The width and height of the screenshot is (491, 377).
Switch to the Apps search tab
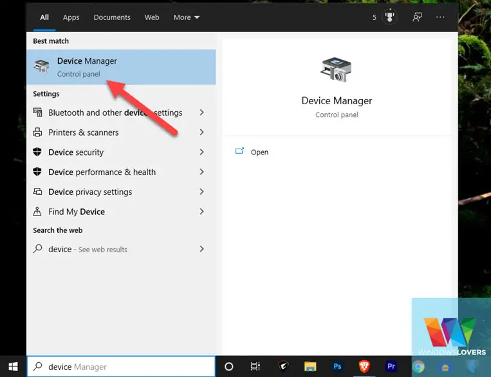point(71,17)
